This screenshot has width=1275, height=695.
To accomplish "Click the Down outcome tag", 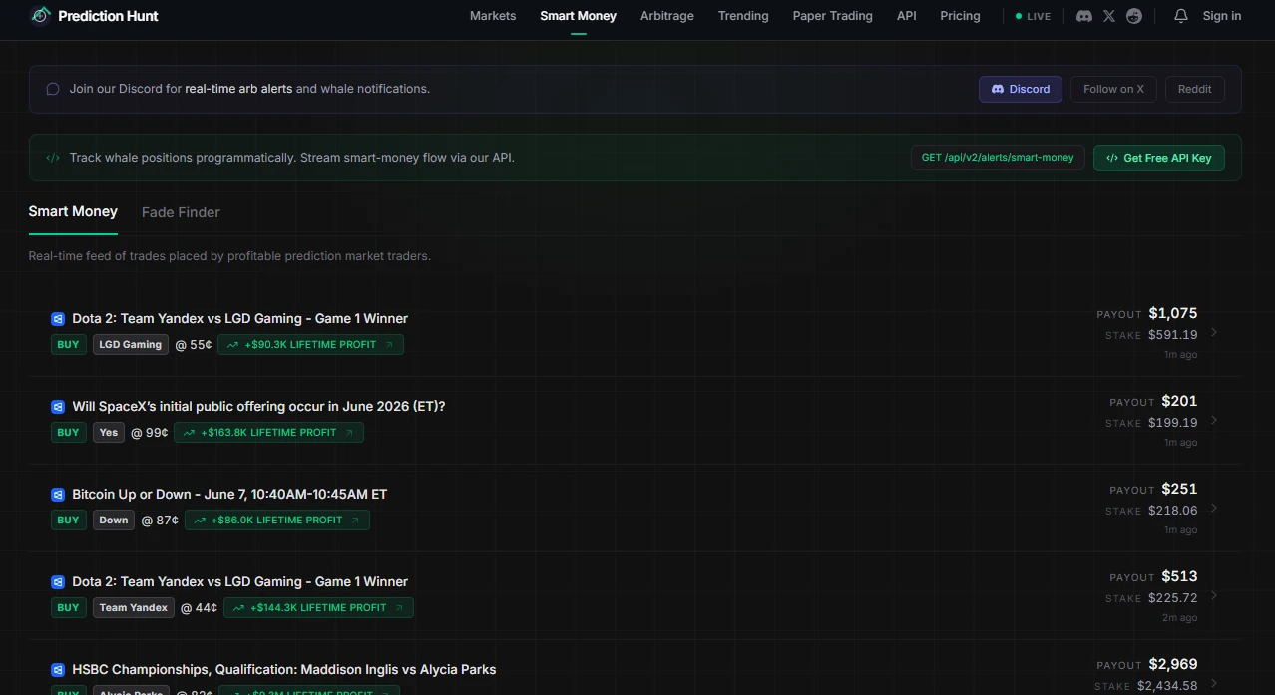I will coord(114,521).
